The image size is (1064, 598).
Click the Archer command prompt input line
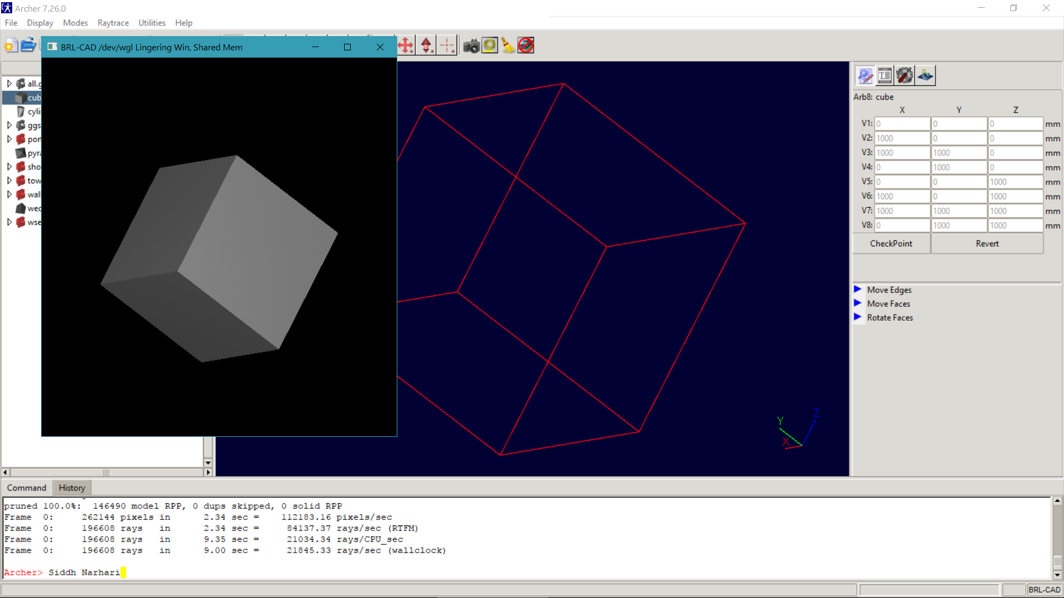coord(526,573)
